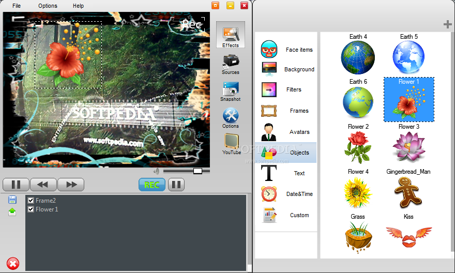
Task: Mute audio via speaker icon
Action: (x=156, y=171)
